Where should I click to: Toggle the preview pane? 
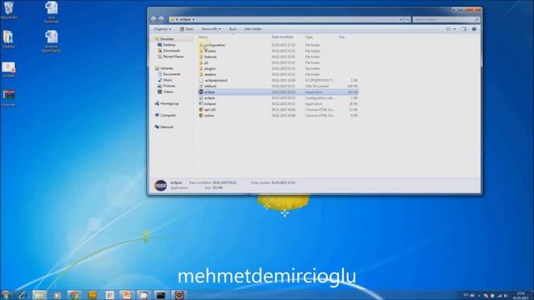(x=464, y=29)
